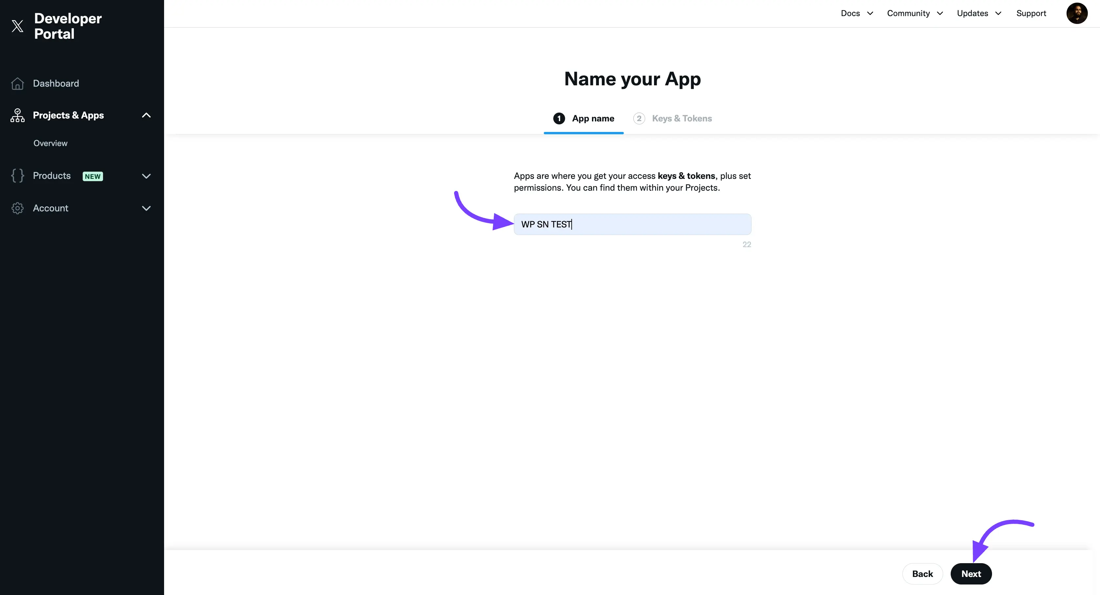Image resolution: width=1100 pixels, height=595 pixels.
Task: Switch to the Keys & Tokens step
Action: [682, 118]
